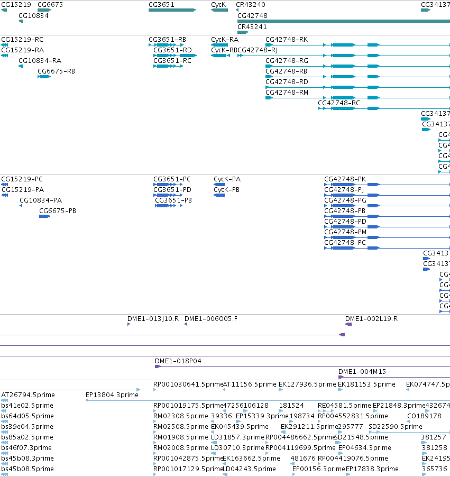Viewport: 450px width, 477px height.
Task: Click transcript CycK-RA label
Action: coord(225,40)
